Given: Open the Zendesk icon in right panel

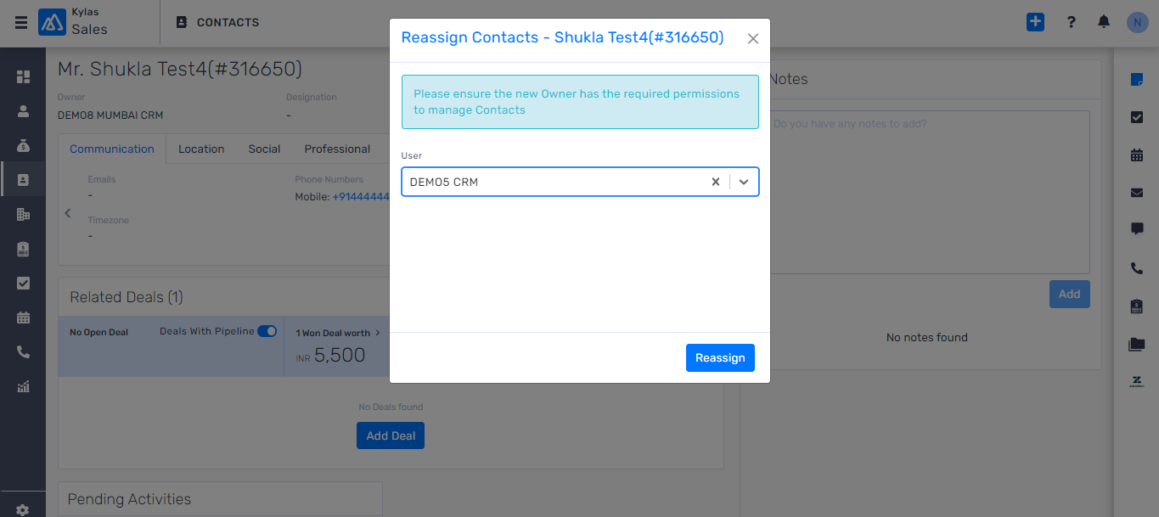Looking at the screenshot, I should pyautogui.click(x=1137, y=382).
